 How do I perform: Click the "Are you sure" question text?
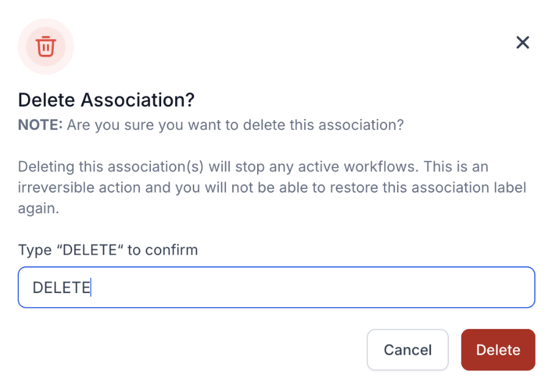click(235, 125)
